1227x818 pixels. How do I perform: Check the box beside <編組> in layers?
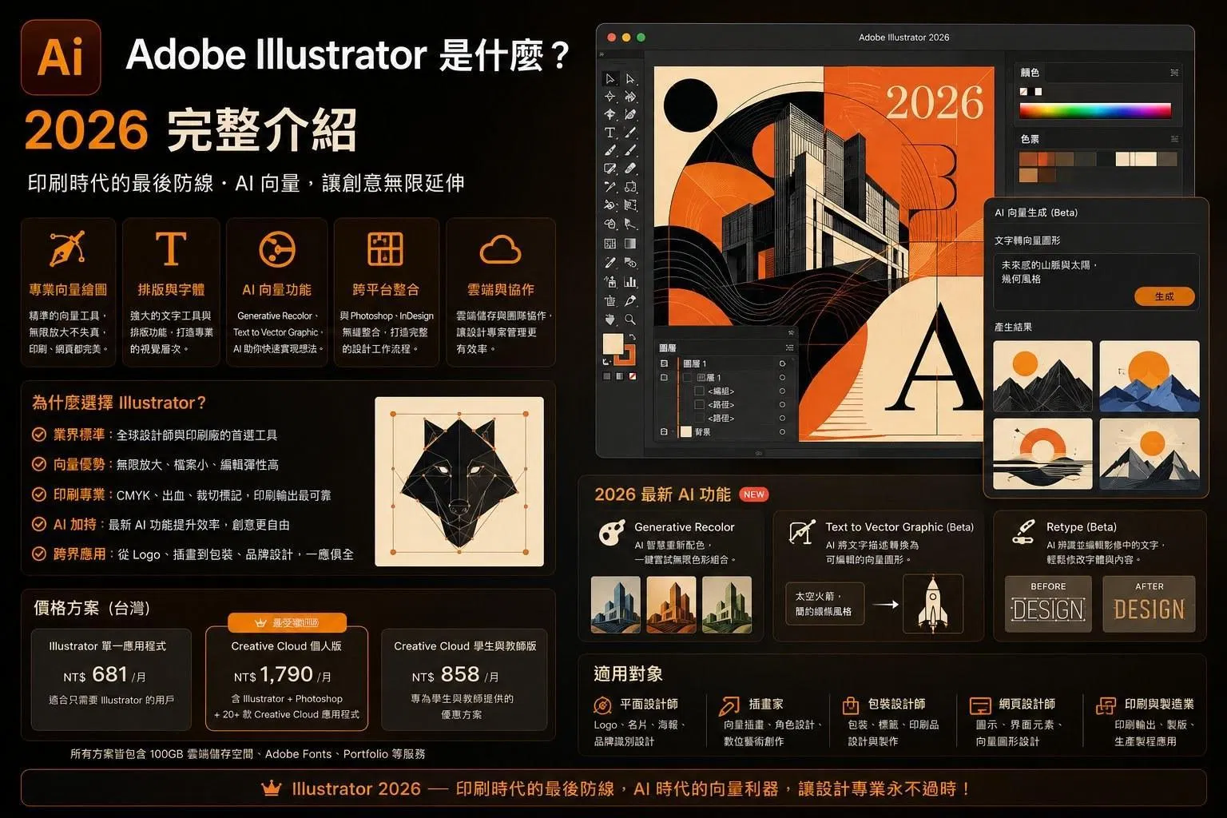coord(699,391)
